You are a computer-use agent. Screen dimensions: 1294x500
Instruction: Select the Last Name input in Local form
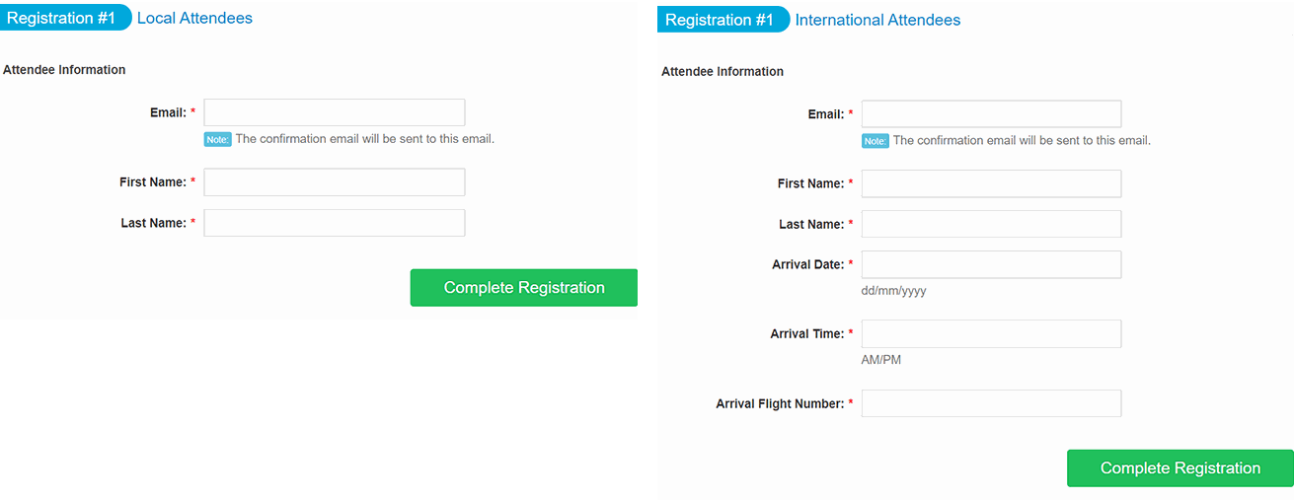coord(334,223)
